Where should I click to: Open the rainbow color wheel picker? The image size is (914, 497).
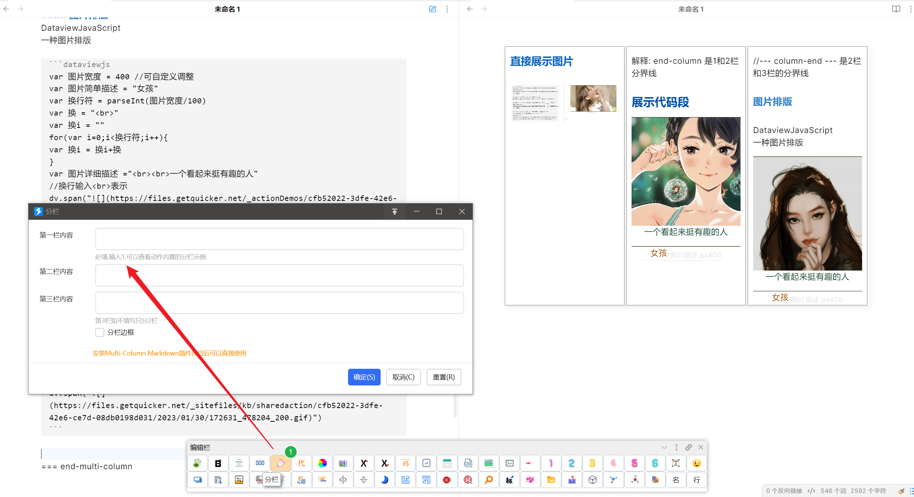322,463
